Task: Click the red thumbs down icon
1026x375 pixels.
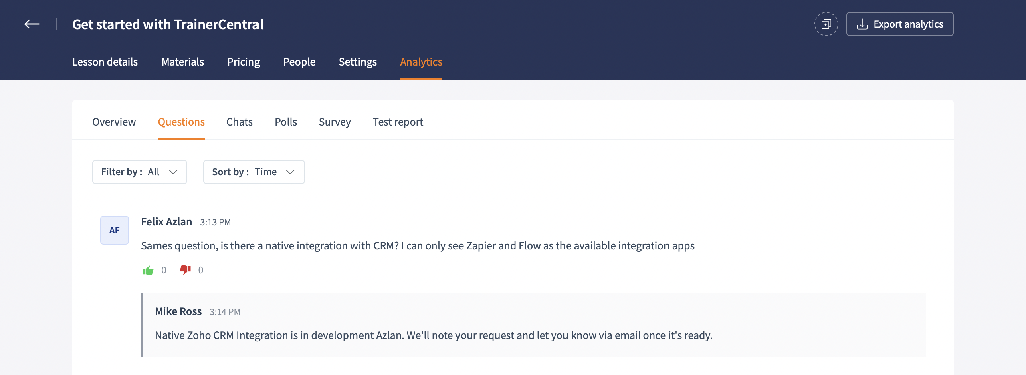Action: (185, 270)
